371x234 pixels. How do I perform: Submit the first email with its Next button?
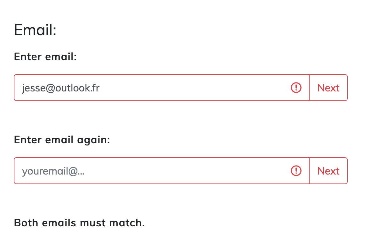point(328,88)
